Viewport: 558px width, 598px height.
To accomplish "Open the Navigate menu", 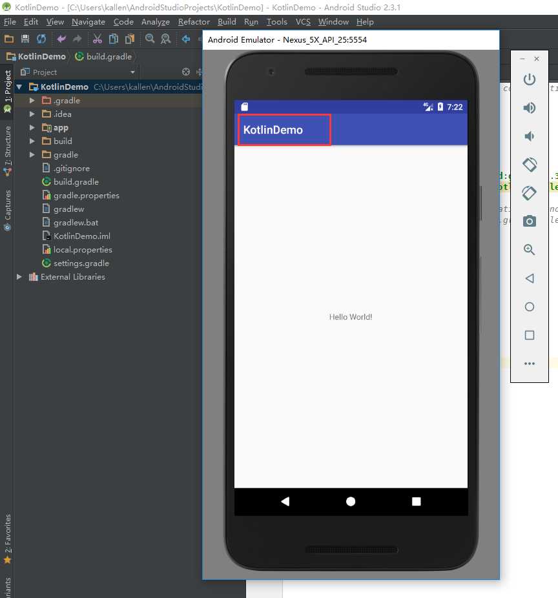I will 88,22.
